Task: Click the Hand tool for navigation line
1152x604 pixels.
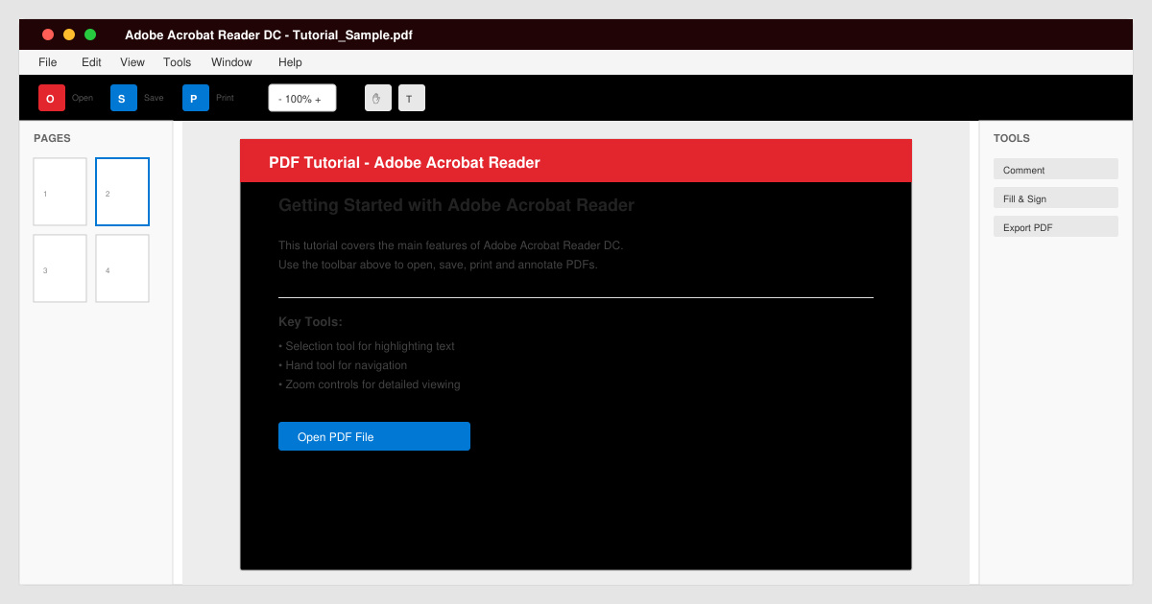Action: coord(343,365)
